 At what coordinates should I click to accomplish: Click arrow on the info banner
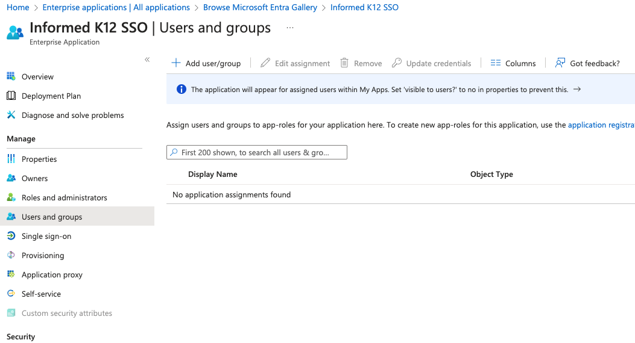click(577, 89)
